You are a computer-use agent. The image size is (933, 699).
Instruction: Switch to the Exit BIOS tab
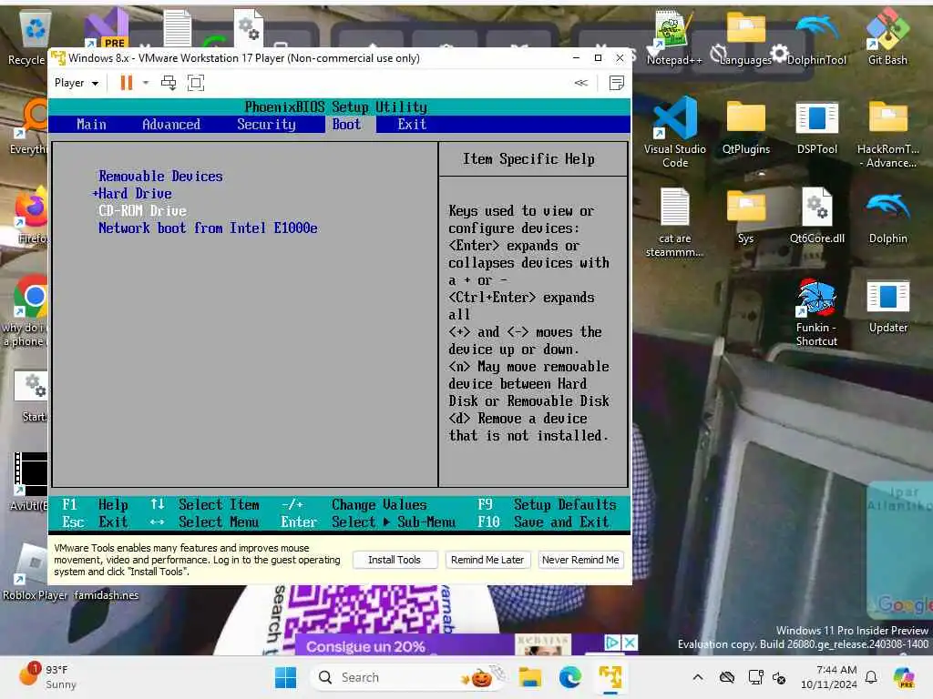pyautogui.click(x=412, y=124)
